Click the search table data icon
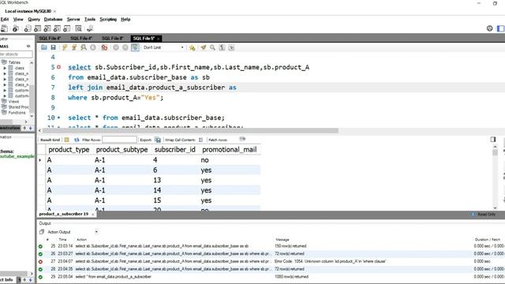 pyautogui.click(x=78, y=28)
